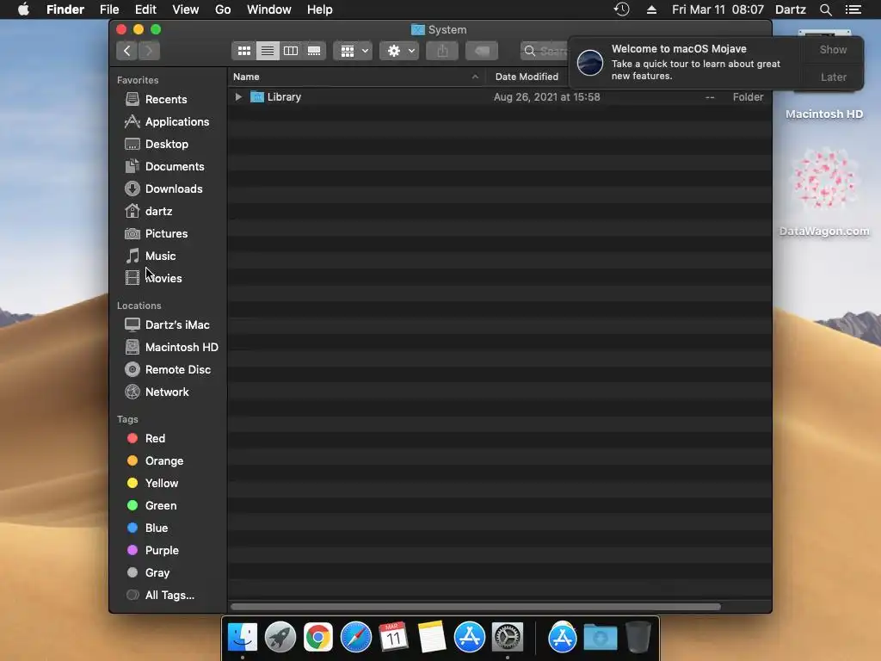Switch Finder to icon view
Viewport: 881px width, 661px height.
click(243, 51)
